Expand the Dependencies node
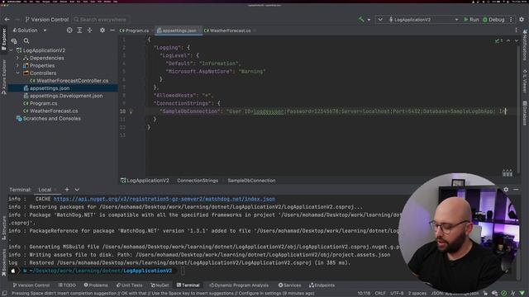Image resolution: width=529 pixels, height=297 pixels. 18,58
